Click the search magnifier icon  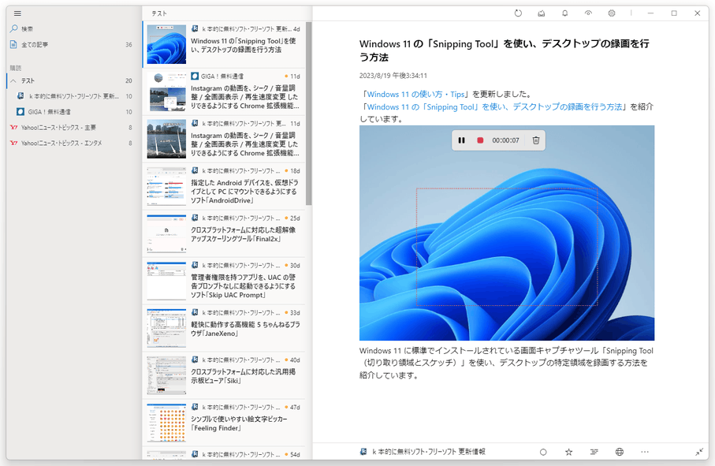[13, 28]
